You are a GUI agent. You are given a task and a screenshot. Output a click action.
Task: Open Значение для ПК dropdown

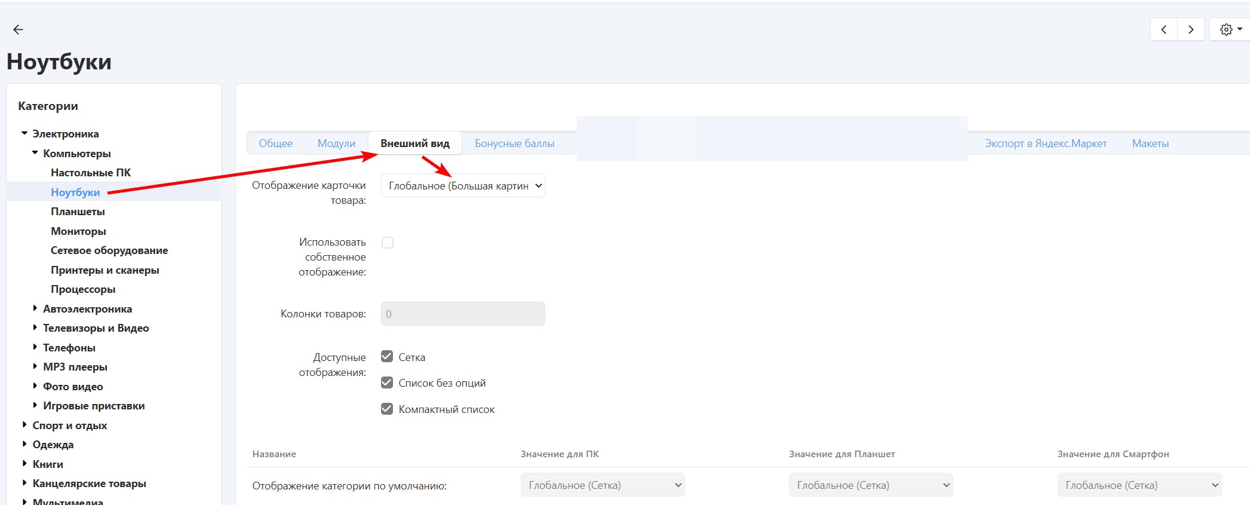coord(602,485)
